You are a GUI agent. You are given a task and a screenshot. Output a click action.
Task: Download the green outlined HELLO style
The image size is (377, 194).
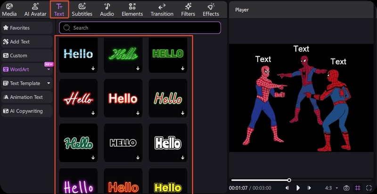click(182, 68)
